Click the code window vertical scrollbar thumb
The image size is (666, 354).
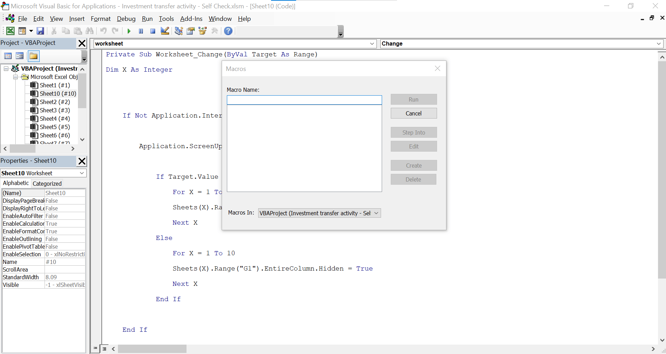pyautogui.click(x=662, y=170)
